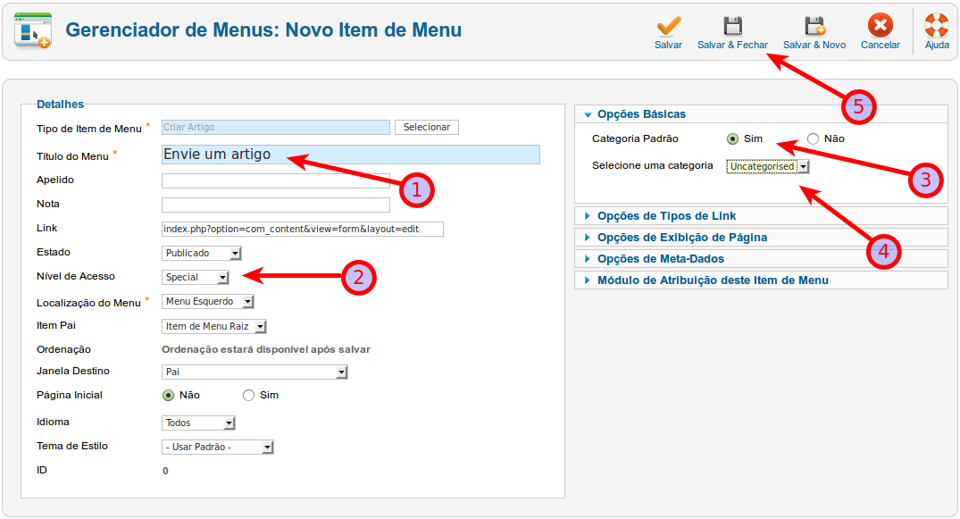Open the Nível de Acesso dropdown
Viewport: 960px width, 519px height.
(196, 278)
